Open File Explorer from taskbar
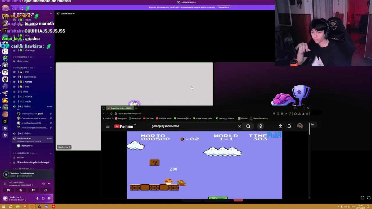This screenshot has width=372, height=209. [18, 207]
